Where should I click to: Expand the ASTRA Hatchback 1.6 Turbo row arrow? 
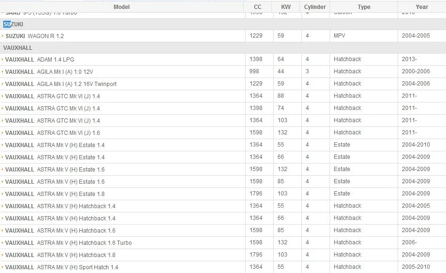click(2, 243)
